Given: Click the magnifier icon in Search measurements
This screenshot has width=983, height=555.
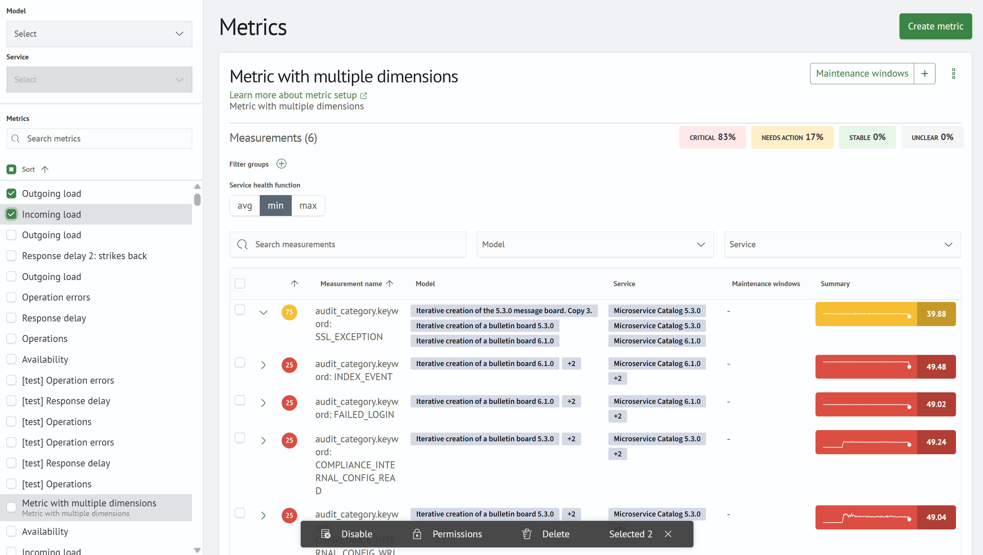Looking at the screenshot, I should tap(242, 244).
